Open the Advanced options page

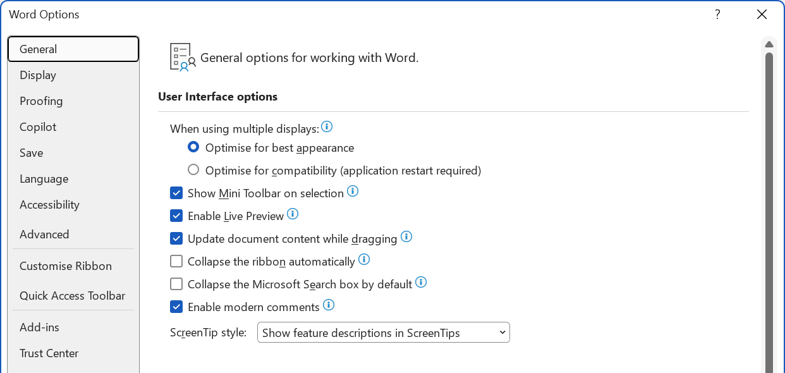44,235
